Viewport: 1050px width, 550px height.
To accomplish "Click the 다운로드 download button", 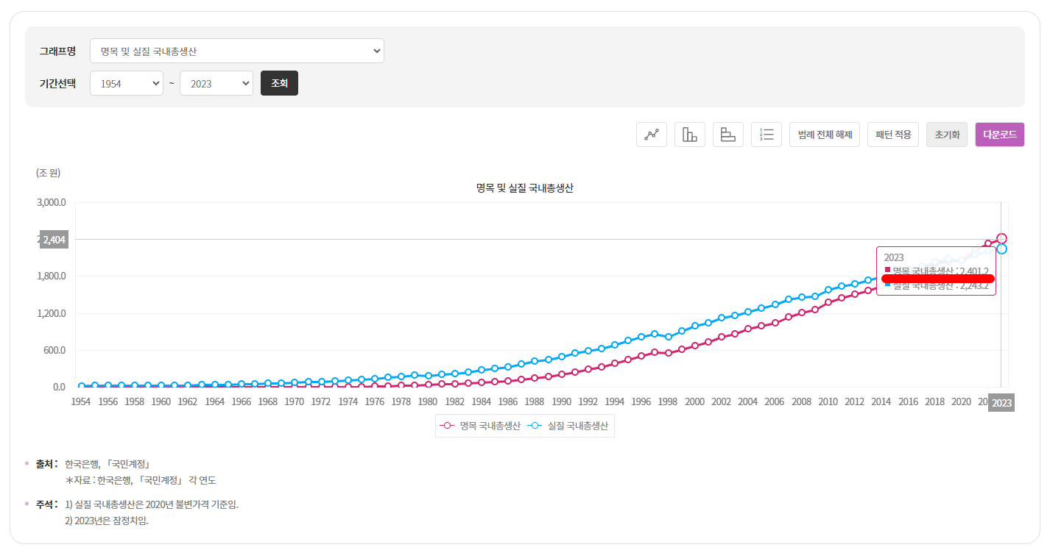I will [1000, 135].
